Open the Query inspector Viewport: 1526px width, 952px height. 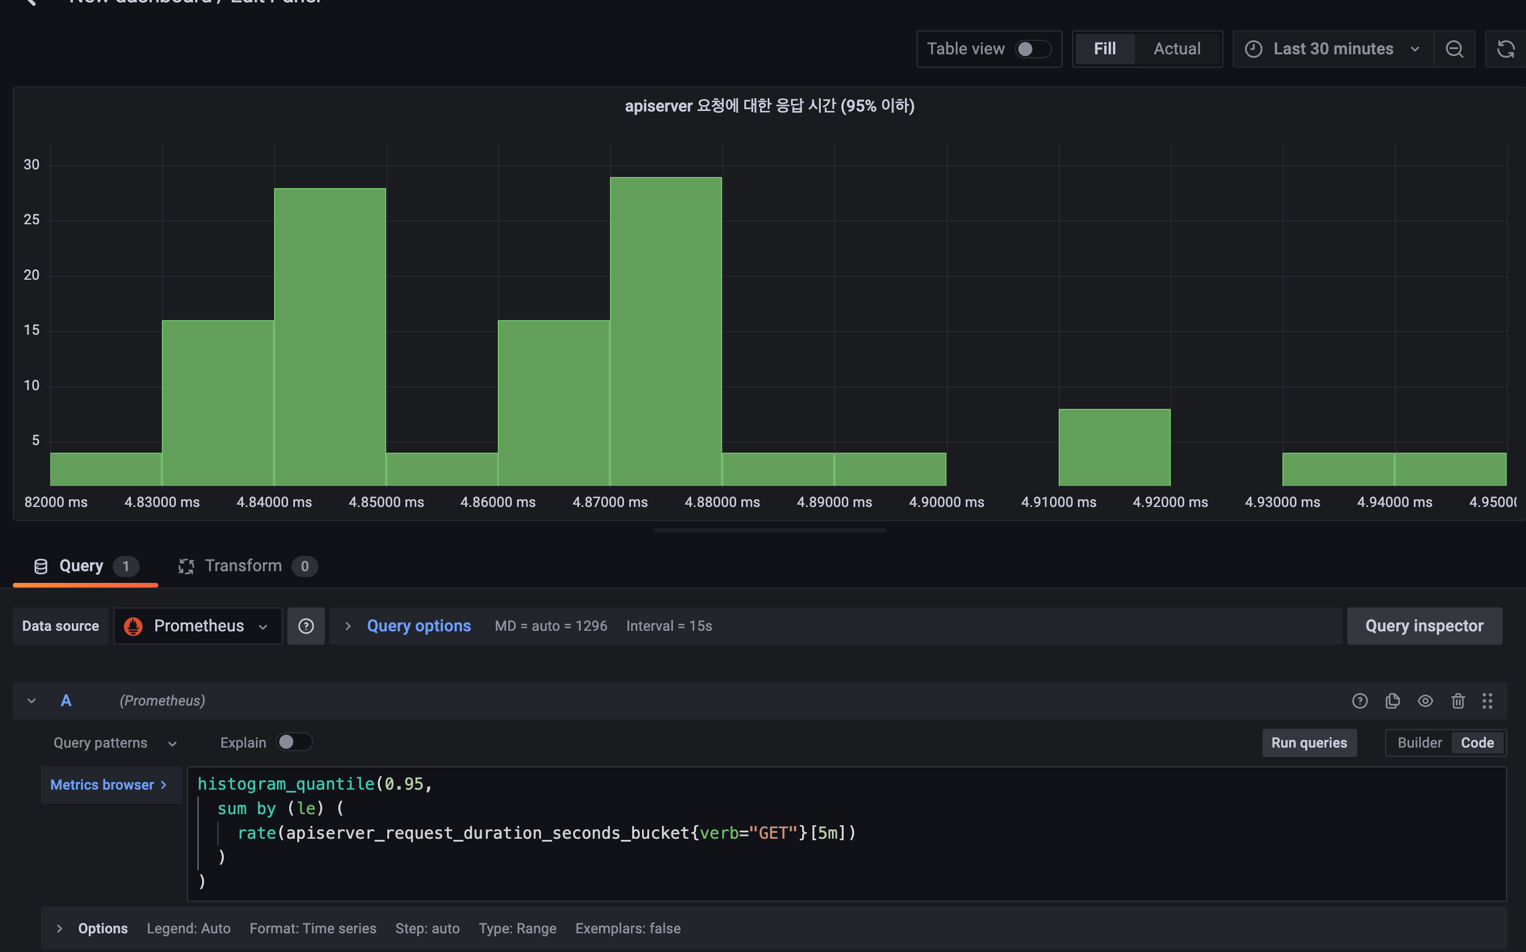point(1424,626)
